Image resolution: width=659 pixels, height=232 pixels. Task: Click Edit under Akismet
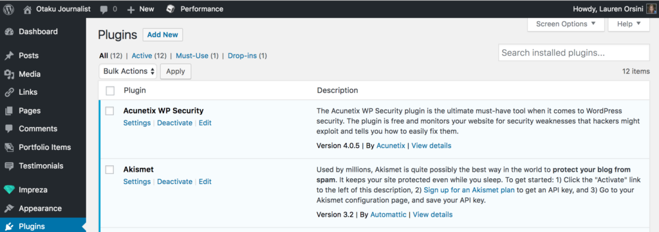point(205,181)
